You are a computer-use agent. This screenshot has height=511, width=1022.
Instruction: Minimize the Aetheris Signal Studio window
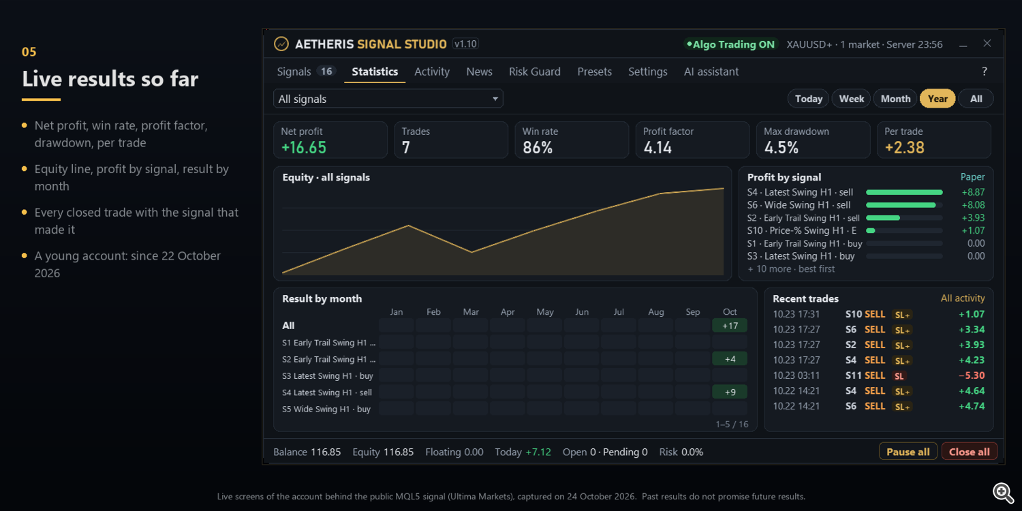coord(963,44)
